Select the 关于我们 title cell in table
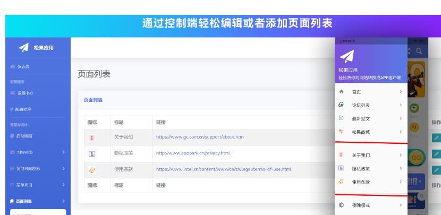 [123, 137]
